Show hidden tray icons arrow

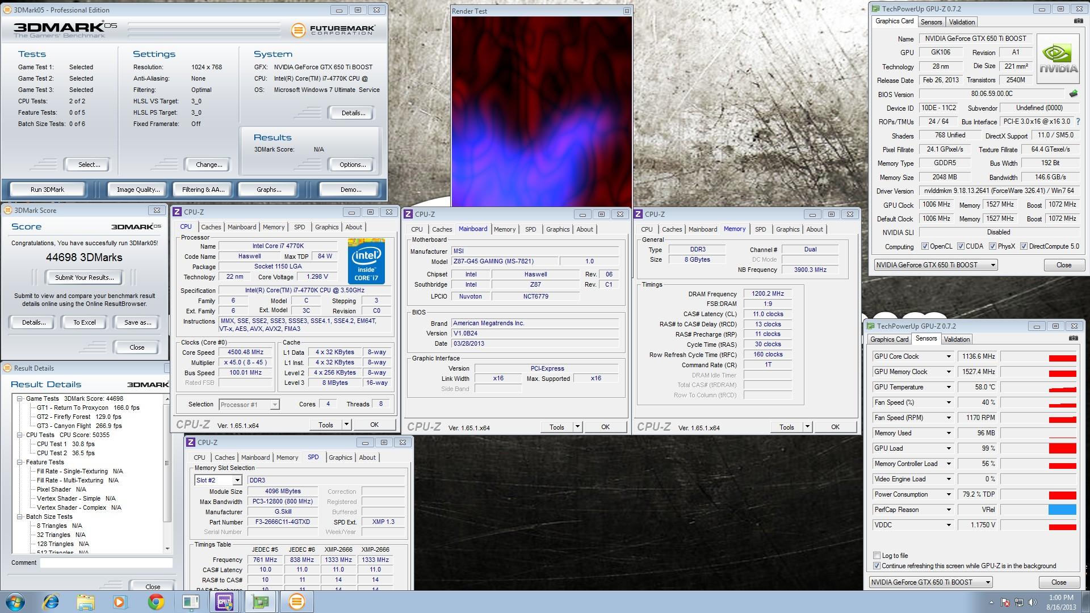coord(991,602)
